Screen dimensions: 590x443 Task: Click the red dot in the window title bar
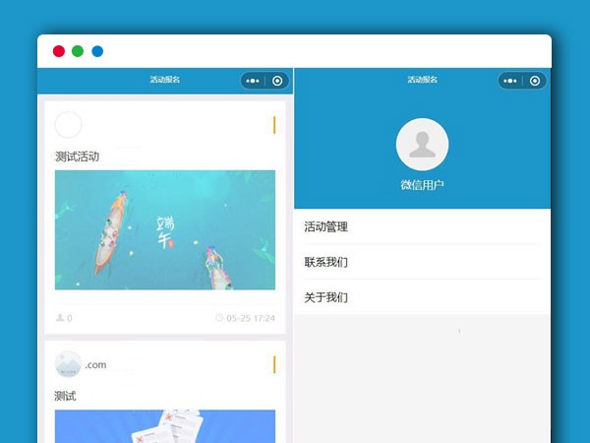pos(59,51)
